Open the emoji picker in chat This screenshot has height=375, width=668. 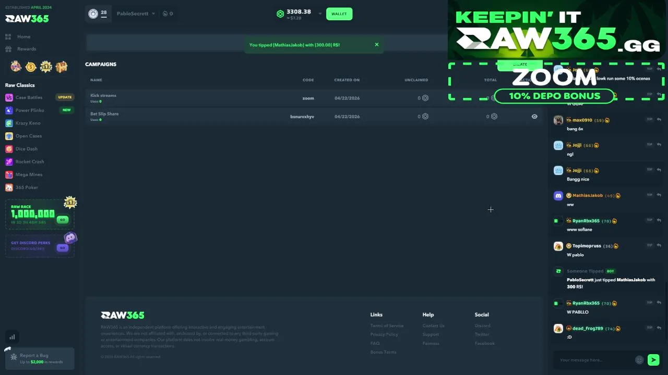[639, 360]
